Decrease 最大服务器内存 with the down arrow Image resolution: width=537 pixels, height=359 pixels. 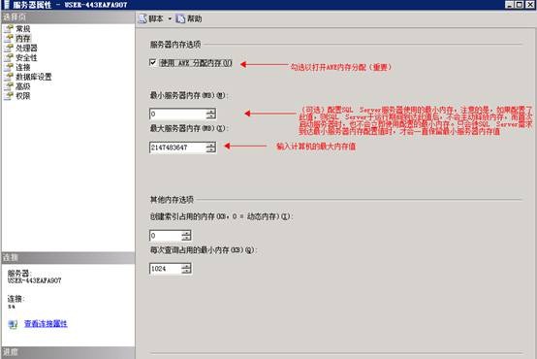click(x=211, y=149)
